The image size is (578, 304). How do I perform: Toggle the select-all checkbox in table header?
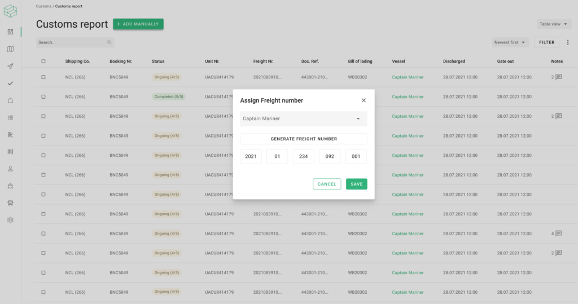(43, 61)
